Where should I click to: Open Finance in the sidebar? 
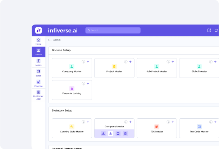coord(38,84)
